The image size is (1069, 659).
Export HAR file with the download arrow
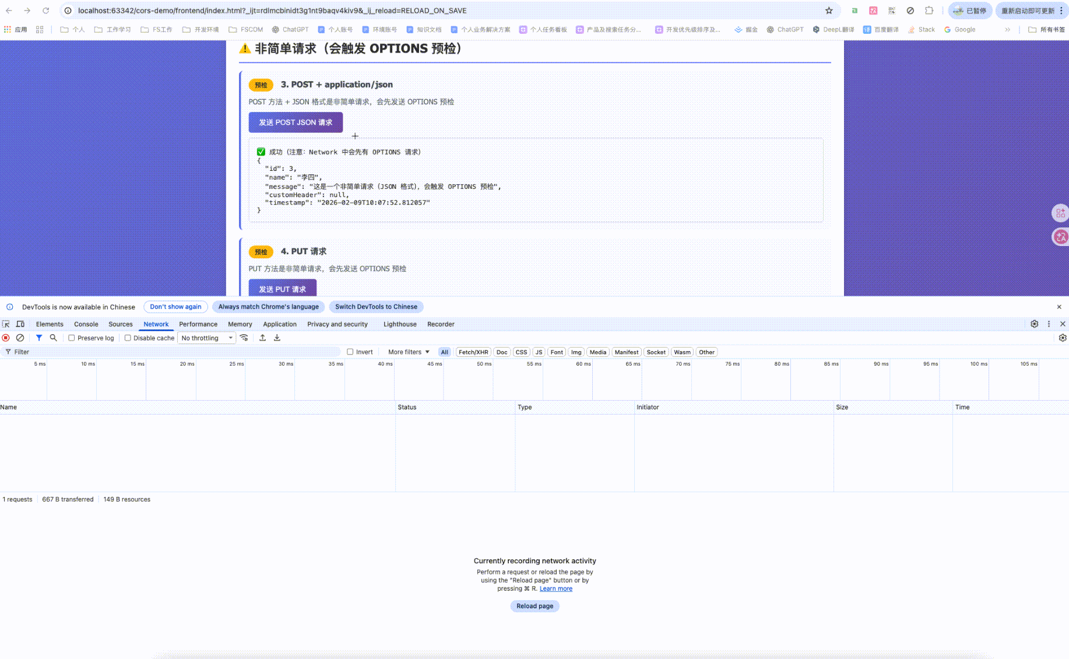[277, 338]
